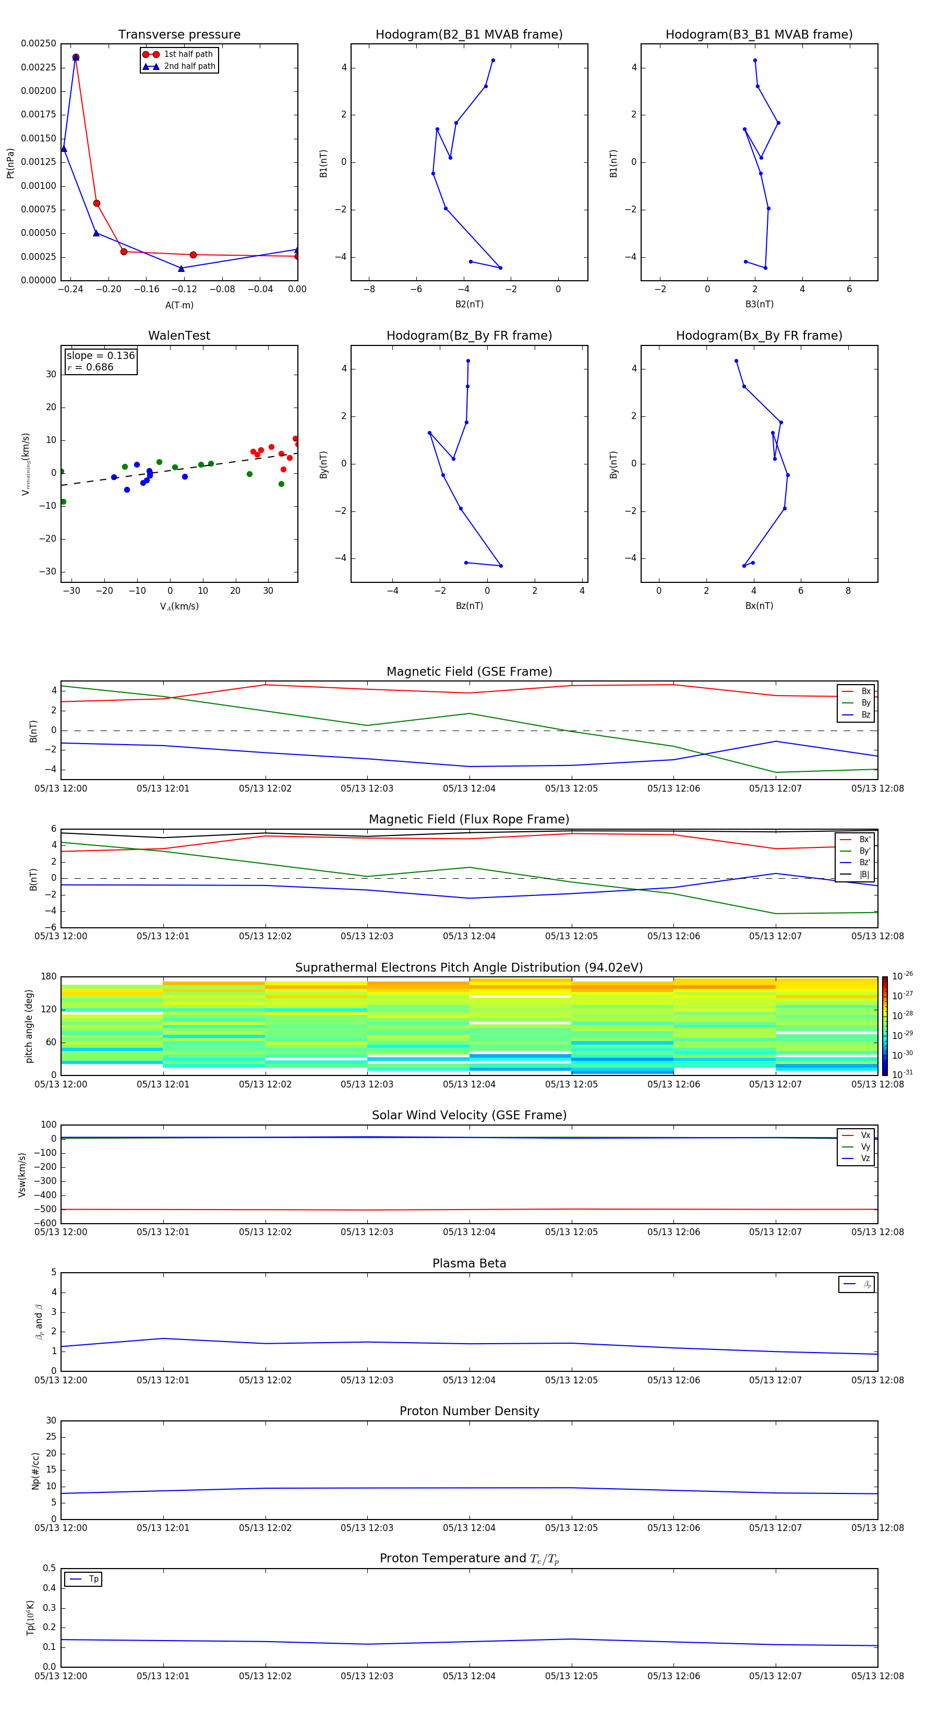Click the 180 tick on pitch angle axis
The image size is (939, 1722).
tap(49, 977)
